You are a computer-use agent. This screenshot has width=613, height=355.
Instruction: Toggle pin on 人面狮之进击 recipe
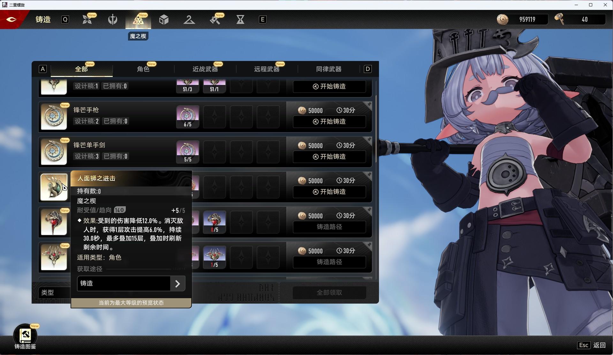click(x=369, y=175)
